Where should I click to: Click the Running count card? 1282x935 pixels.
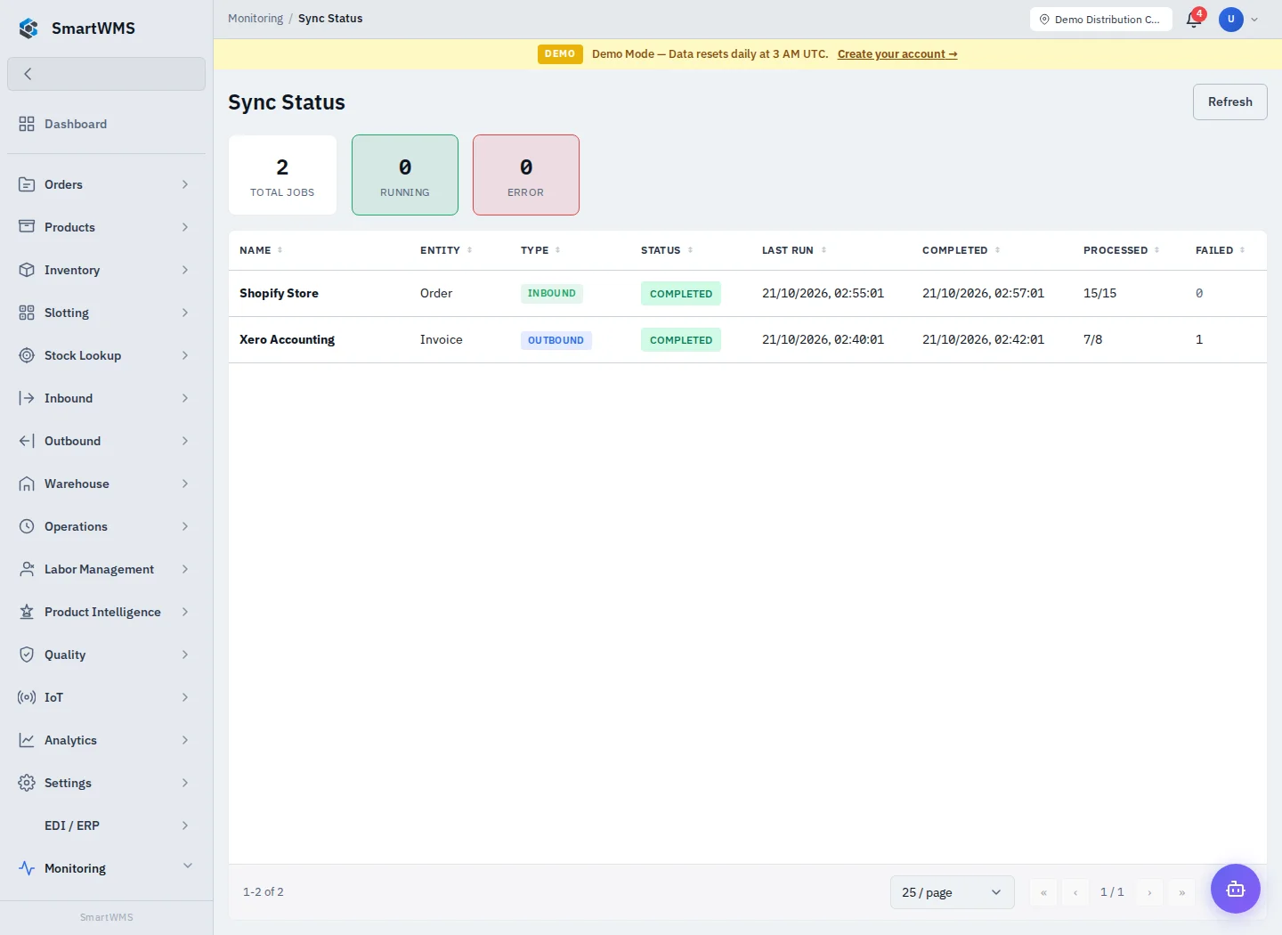[405, 175]
